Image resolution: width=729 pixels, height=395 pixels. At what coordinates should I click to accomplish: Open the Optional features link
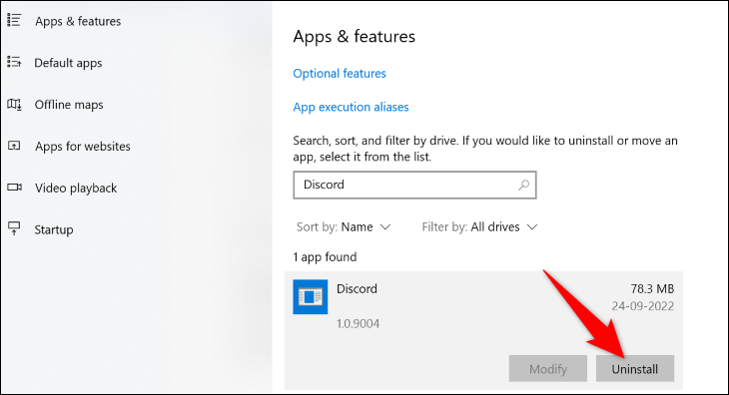coord(340,74)
